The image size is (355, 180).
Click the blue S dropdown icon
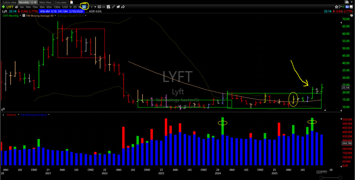347,7
